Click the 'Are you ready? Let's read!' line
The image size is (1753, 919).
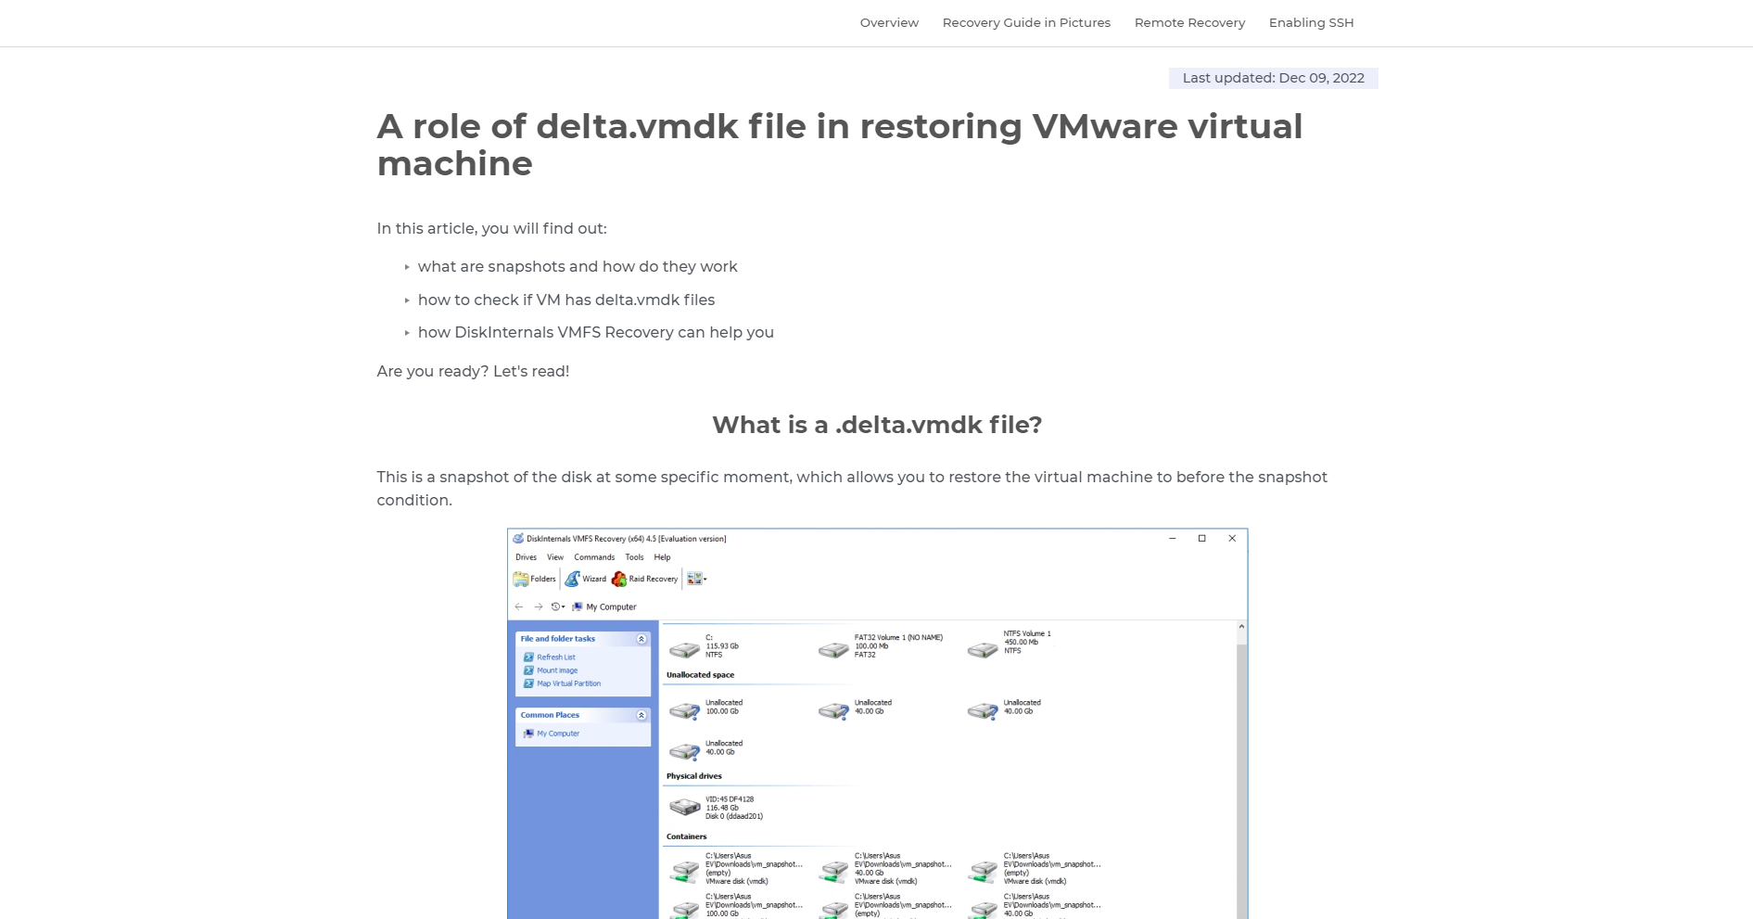coord(473,372)
